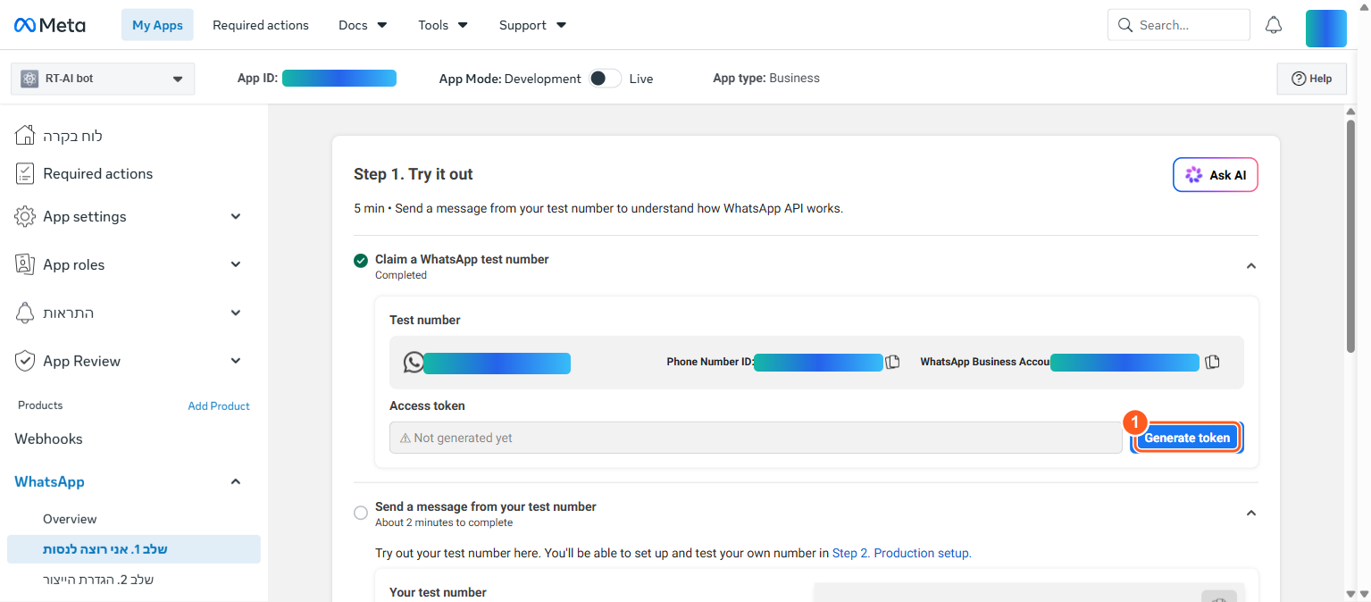The width and height of the screenshot is (1371, 602).
Task: Open notifications bell icon
Action: tap(1274, 25)
